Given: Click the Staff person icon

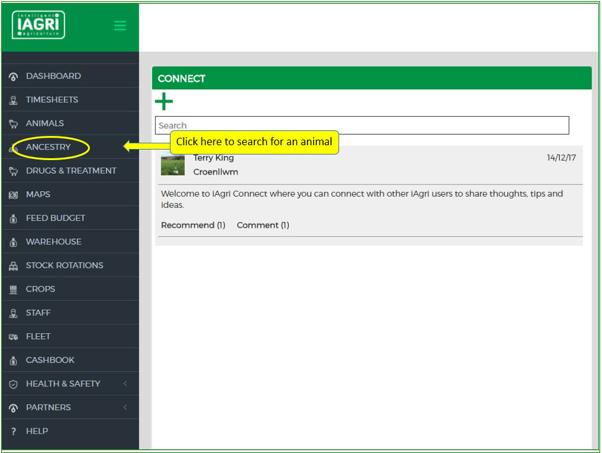Looking at the screenshot, I should coord(14,313).
